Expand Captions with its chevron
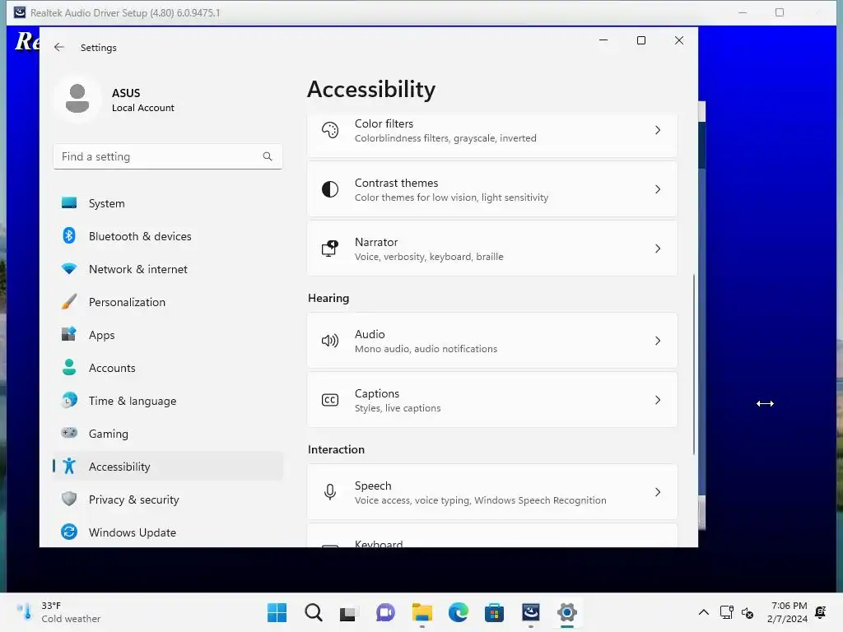This screenshot has width=843, height=632. pyautogui.click(x=658, y=400)
